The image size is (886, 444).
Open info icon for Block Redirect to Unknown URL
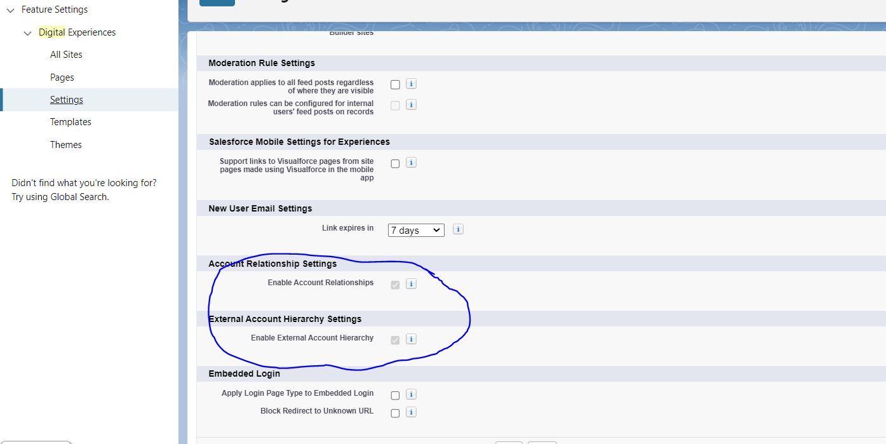click(x=411, y=412)
